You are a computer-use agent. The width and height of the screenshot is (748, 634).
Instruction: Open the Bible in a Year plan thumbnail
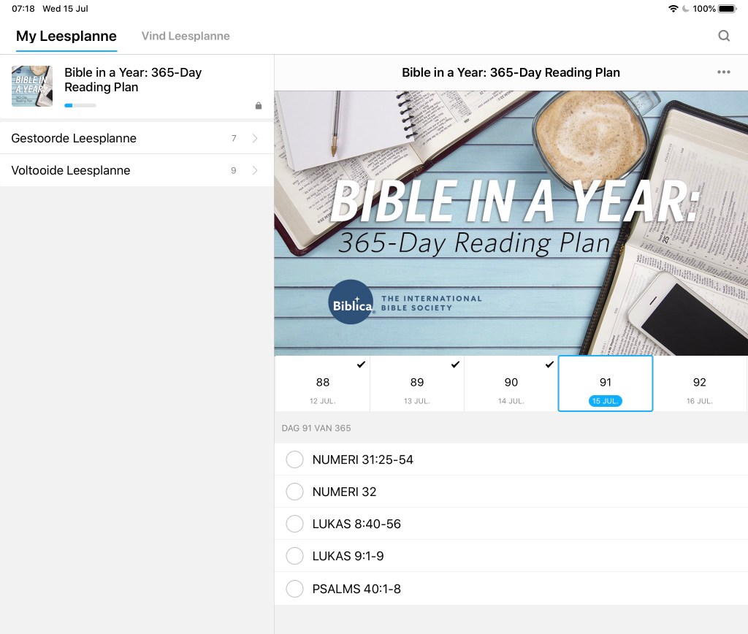pos(32,86)
